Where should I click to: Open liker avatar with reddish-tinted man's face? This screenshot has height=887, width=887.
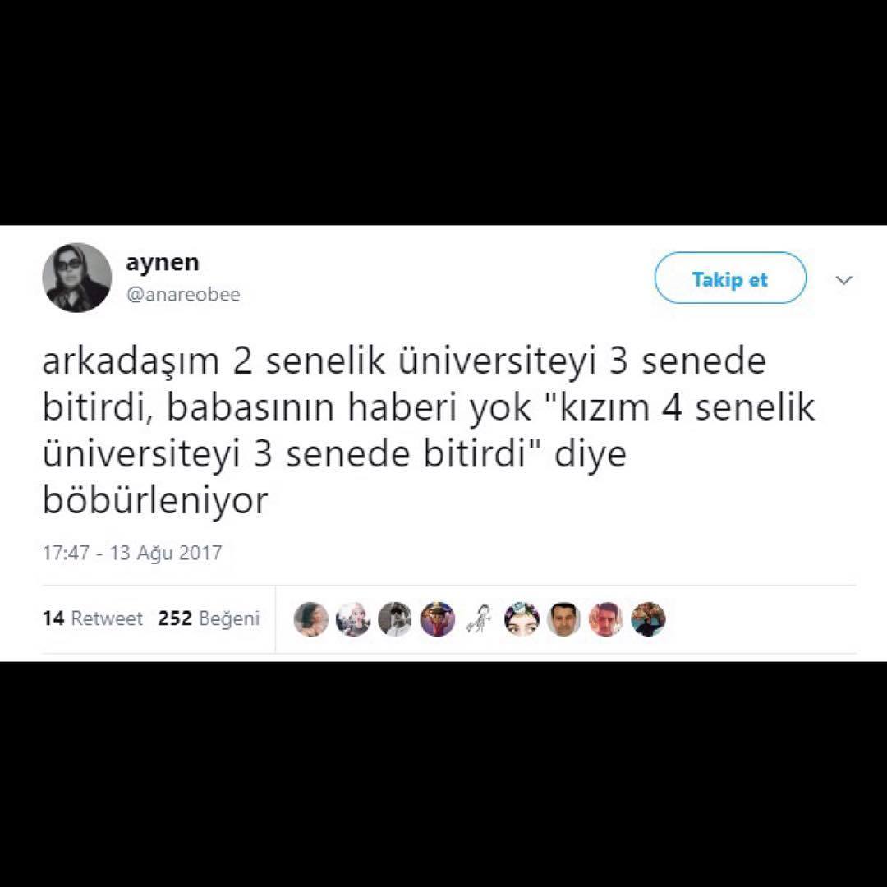coord(606,619)
